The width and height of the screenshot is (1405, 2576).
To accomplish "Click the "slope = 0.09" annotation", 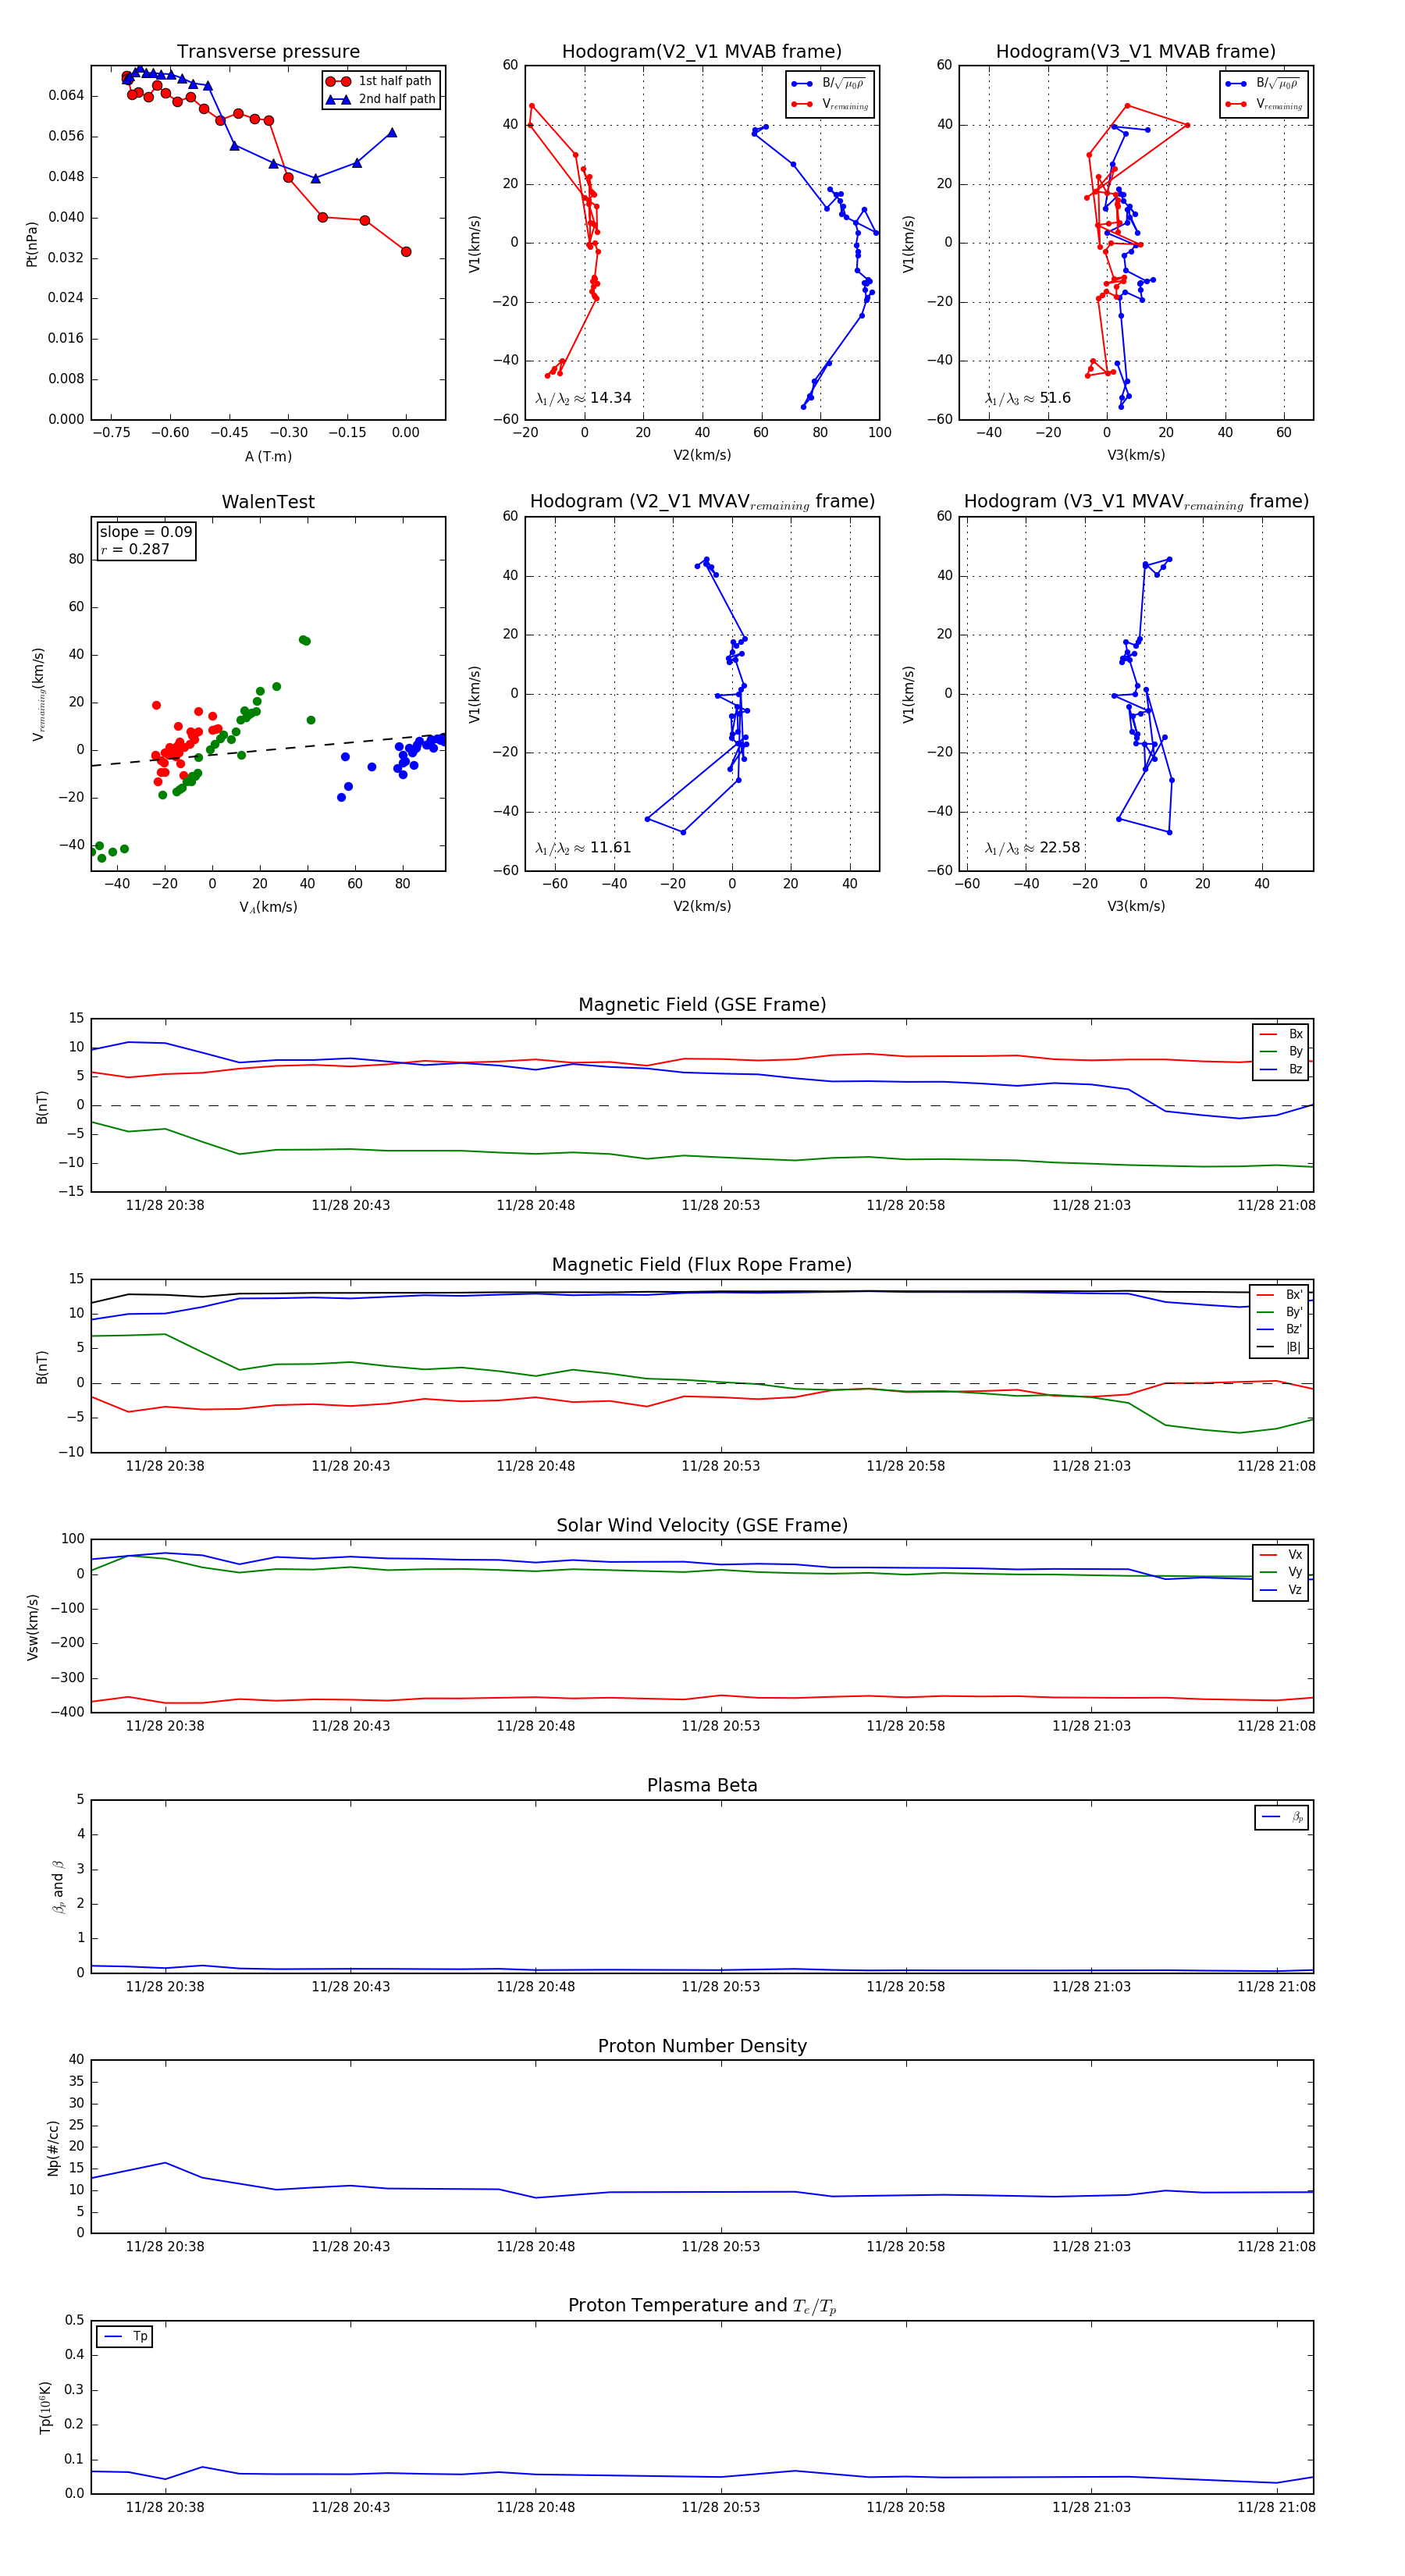I will click(146, 532).
